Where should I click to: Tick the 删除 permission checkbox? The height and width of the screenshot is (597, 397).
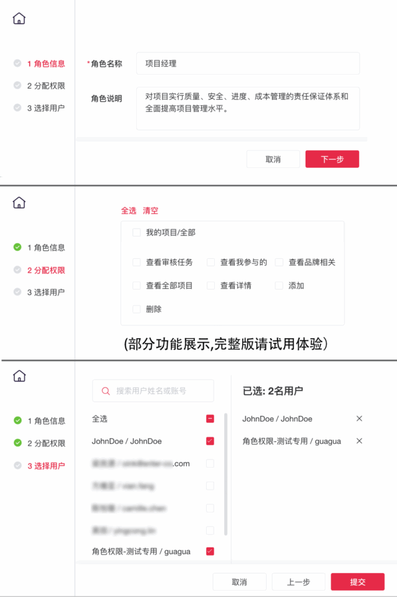pos(137,309)
